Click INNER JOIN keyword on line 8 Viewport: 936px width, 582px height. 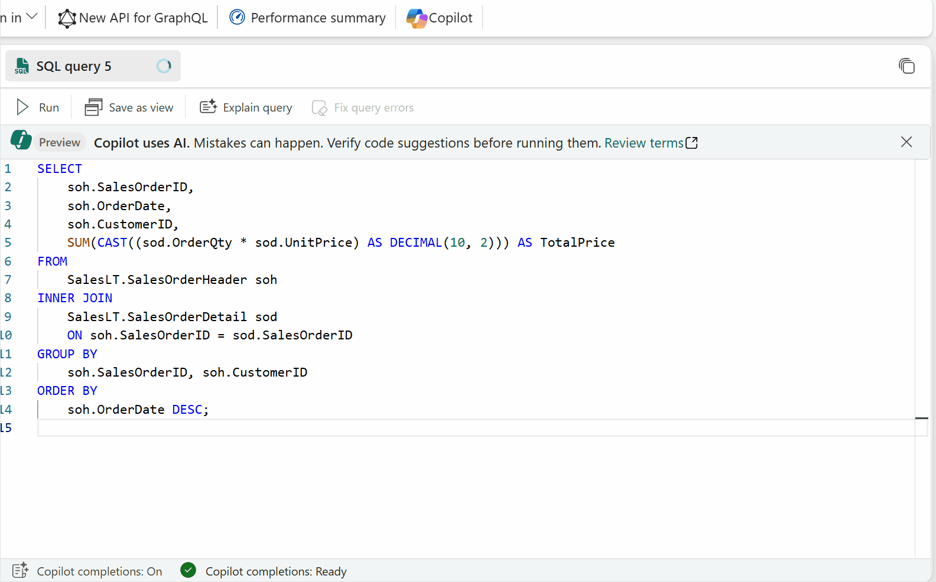pyautogui.click(x=75, y=298)
